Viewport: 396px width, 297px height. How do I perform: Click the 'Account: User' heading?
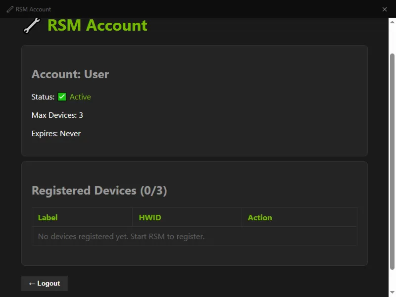pyautogui.click(x=70, y=74)
